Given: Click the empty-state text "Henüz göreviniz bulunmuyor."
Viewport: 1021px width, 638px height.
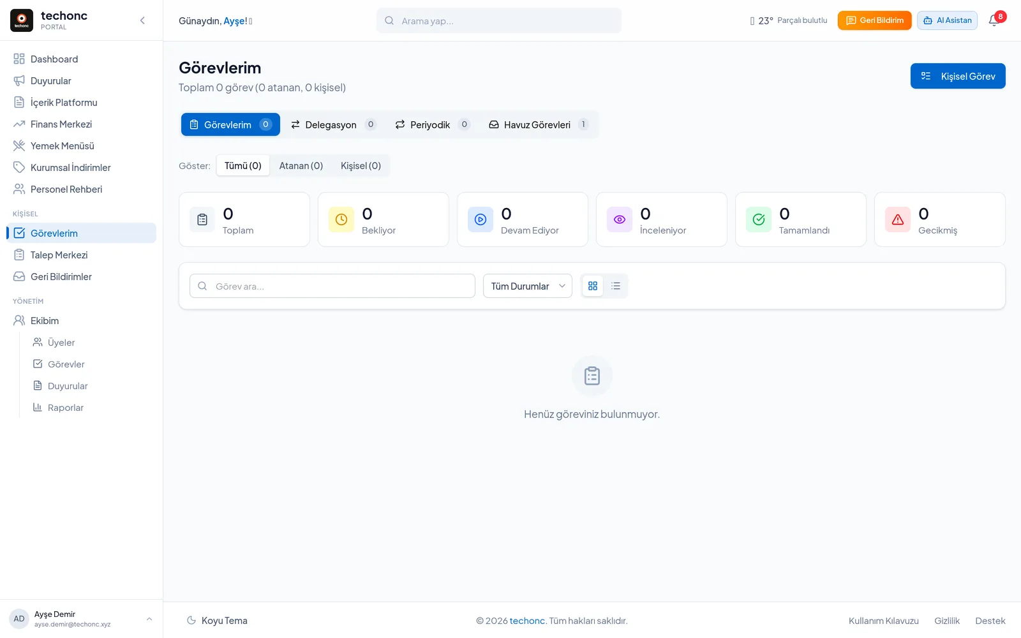Looking at the screenshot, I should tap(592, 414).
